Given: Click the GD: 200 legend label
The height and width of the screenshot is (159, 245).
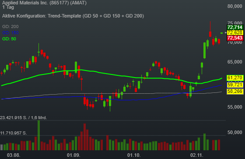Looking at the screenshot, I should click(x=10, y=27).
